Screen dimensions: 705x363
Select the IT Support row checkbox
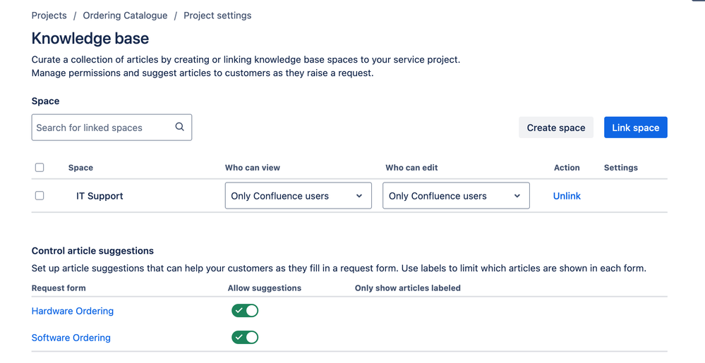40,195
